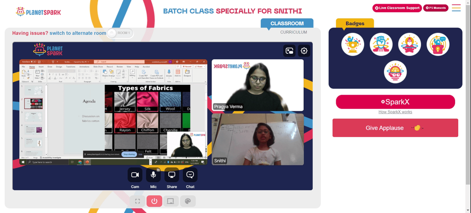
Task: Open the hamburger menu at top right
Action: click(456, 8)
